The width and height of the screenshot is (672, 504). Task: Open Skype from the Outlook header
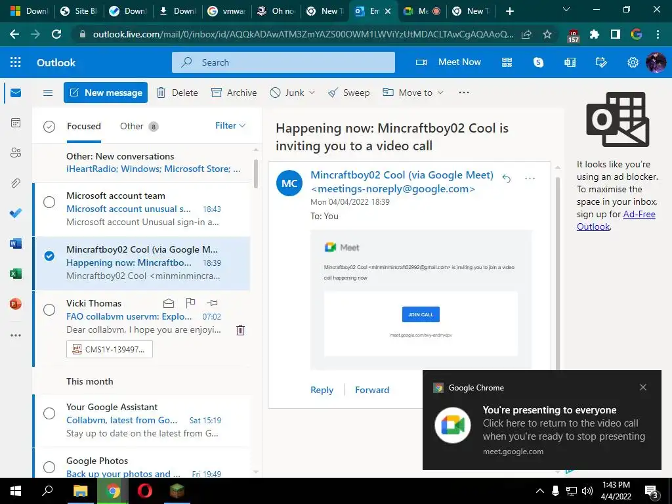pos(538,62)
